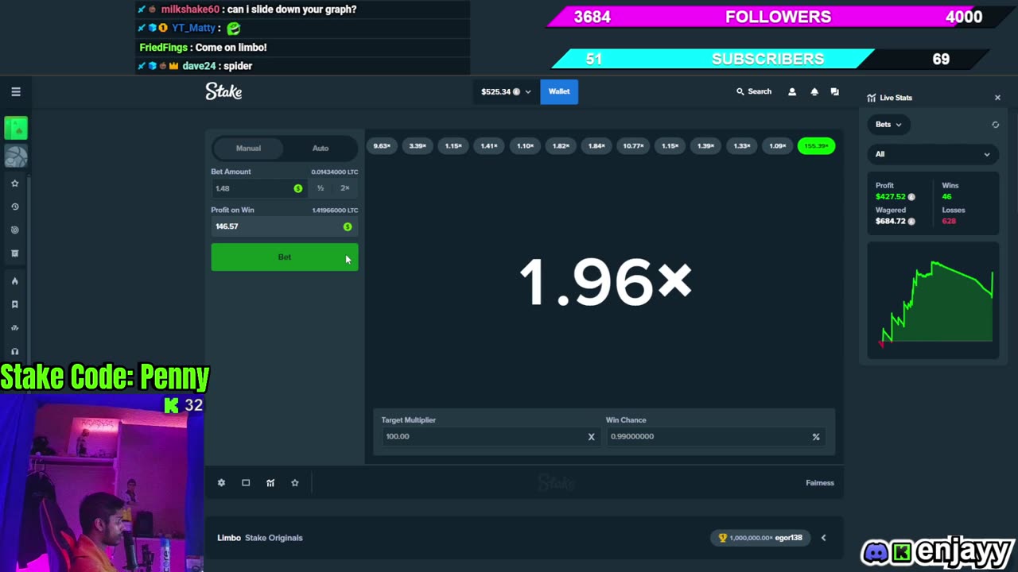Open the green 155.39× past result
1018x572 pixels.
click(816, 146)
